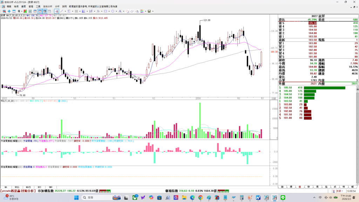The height and width of the screenshot is (202, 359).
Task: Click the text annotation 'A' tool
Action: pos(120,11)
